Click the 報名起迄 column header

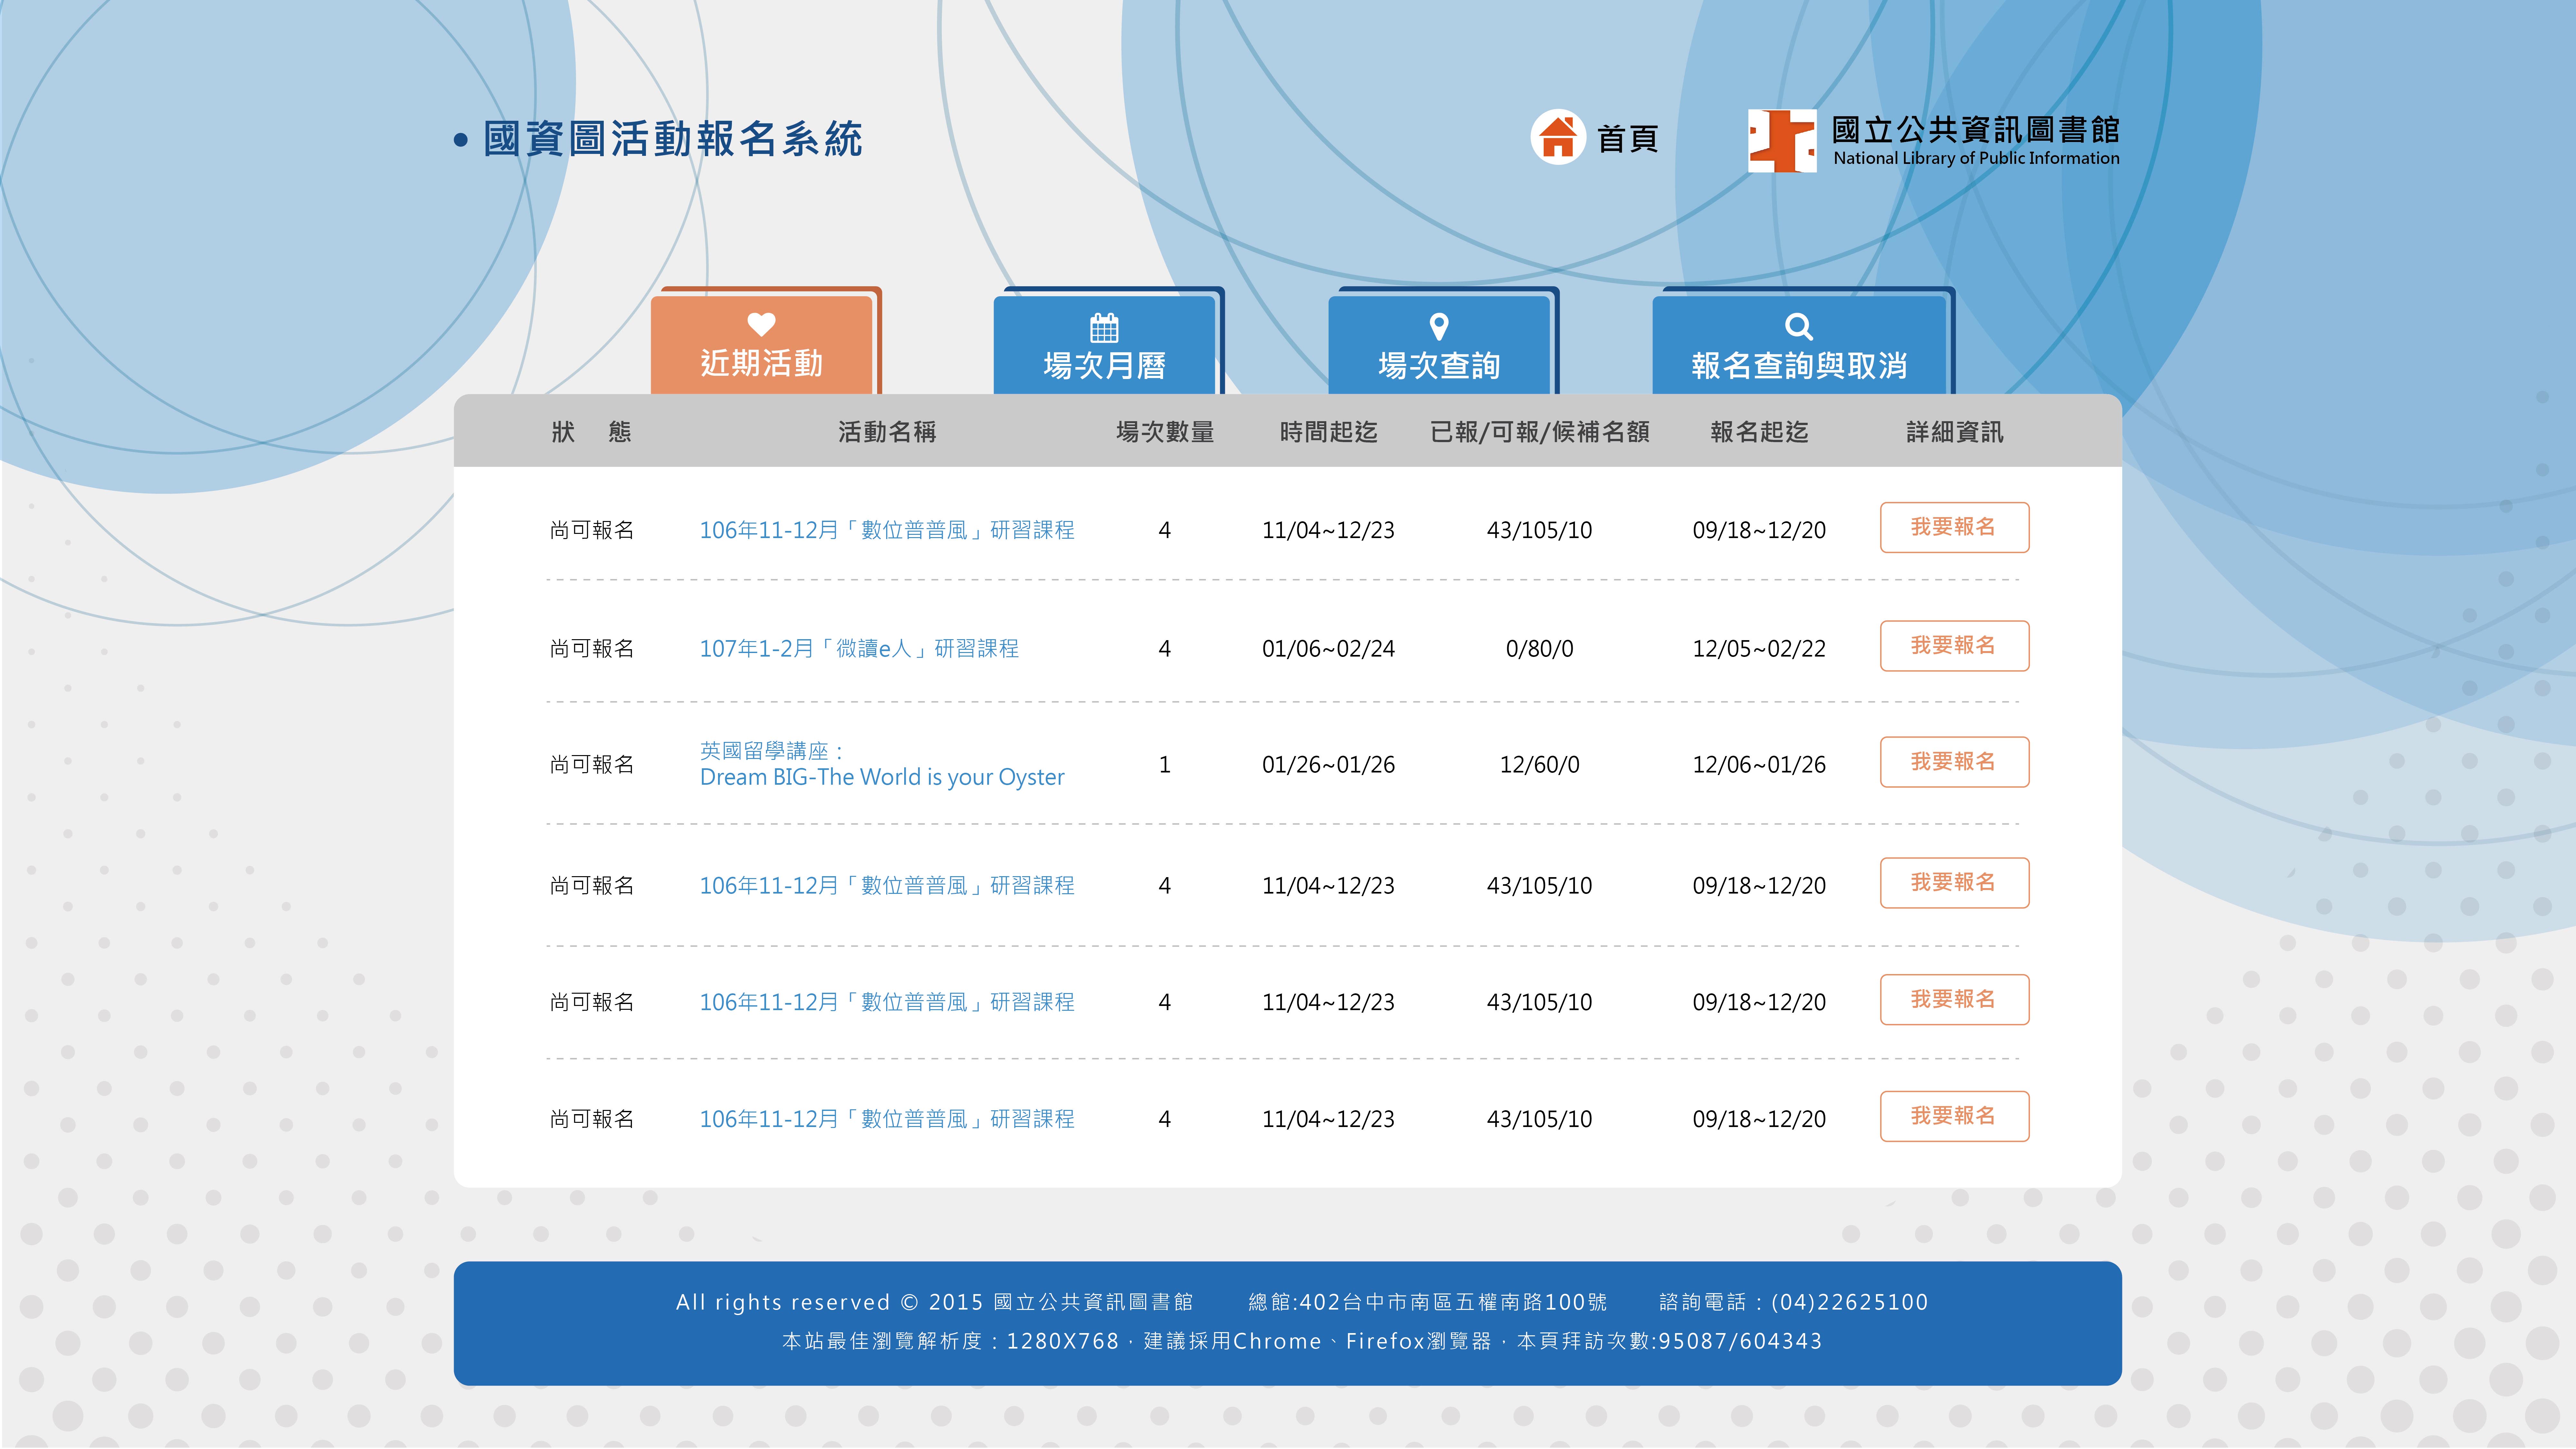point(1759,432)
